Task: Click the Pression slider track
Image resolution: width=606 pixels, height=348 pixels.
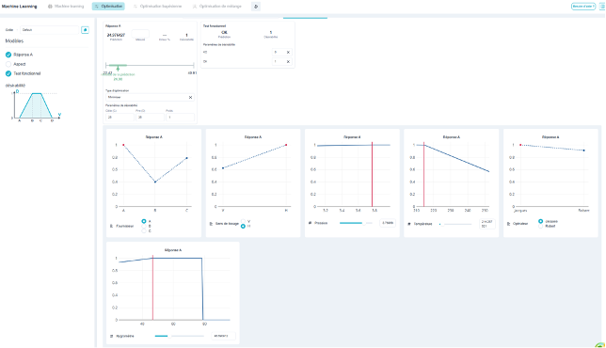Action: click(x=356, y=223)
